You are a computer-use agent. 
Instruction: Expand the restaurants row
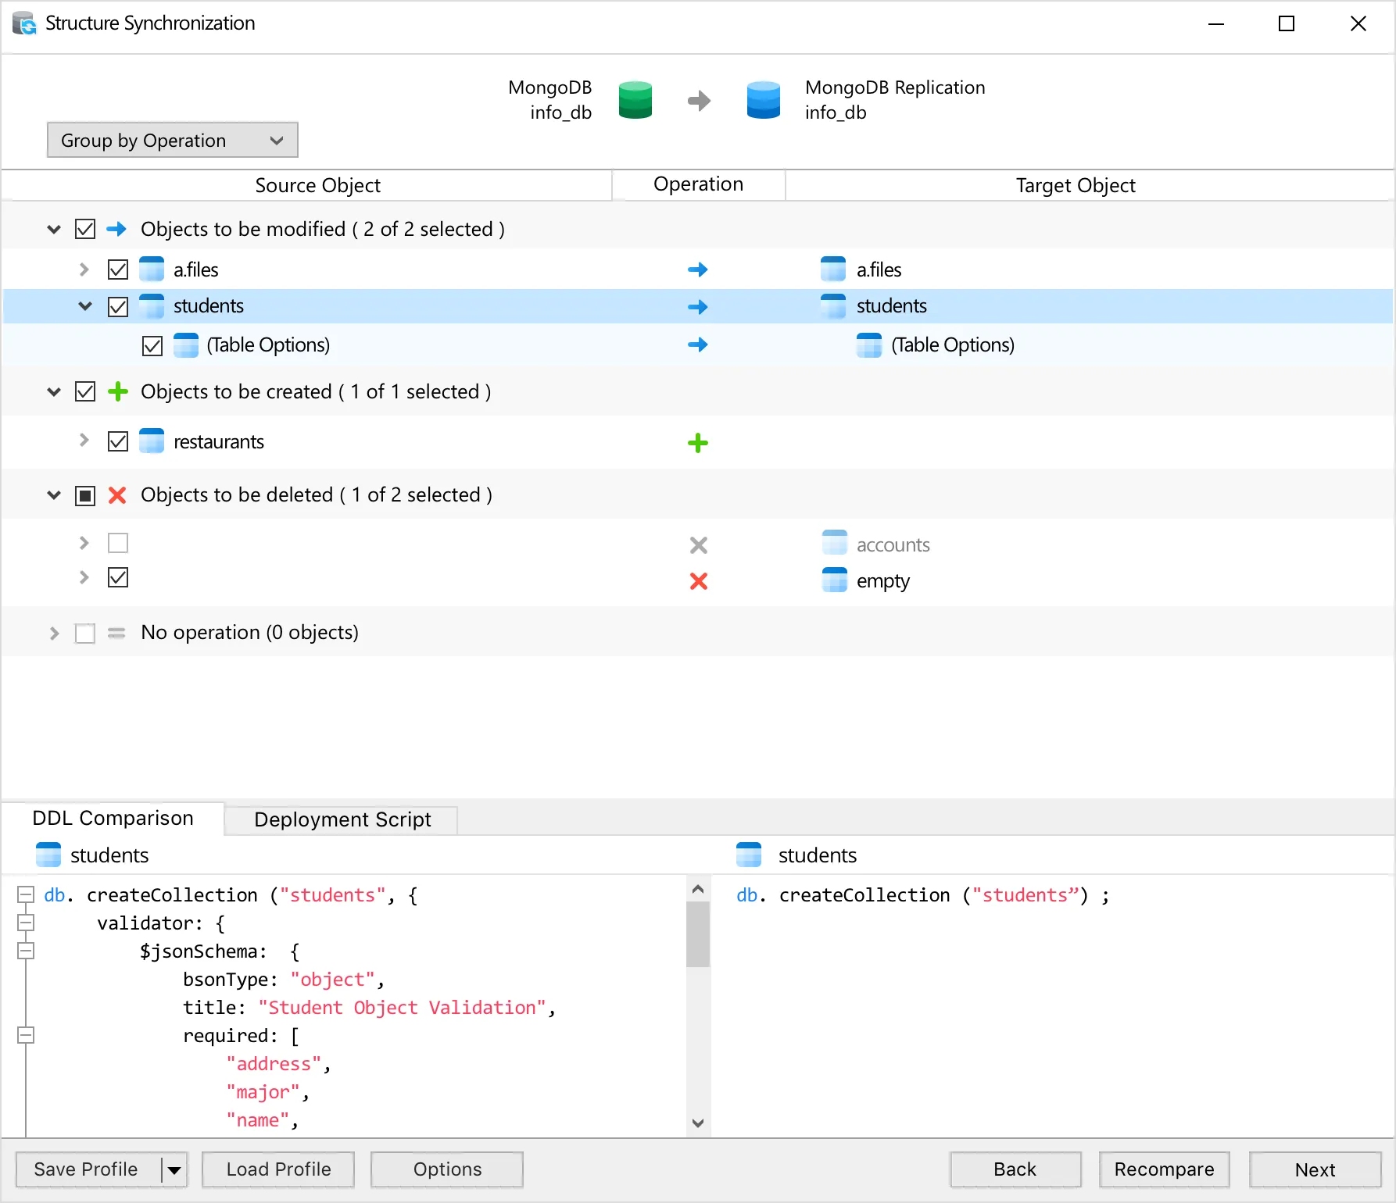(x=84, y=440)
